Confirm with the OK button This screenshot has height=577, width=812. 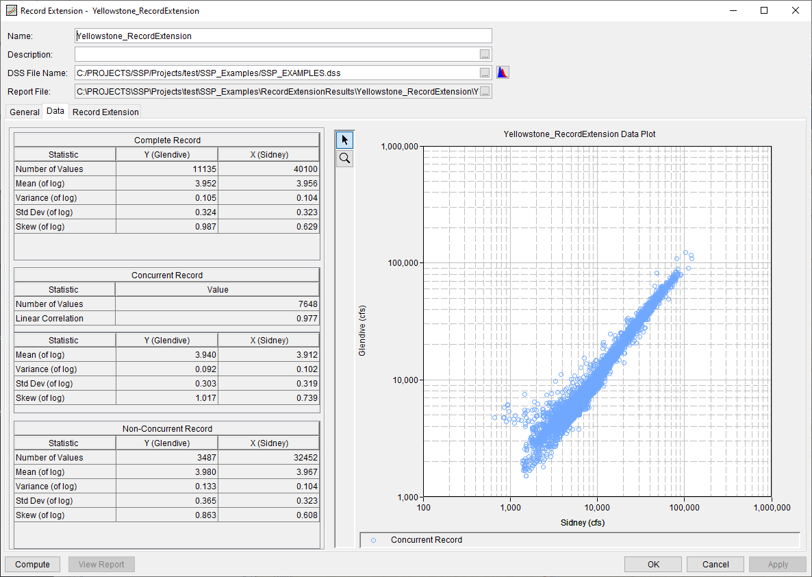tap(652, 564)
